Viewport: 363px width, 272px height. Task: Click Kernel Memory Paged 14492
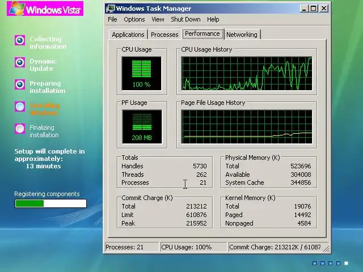[302, 215]
